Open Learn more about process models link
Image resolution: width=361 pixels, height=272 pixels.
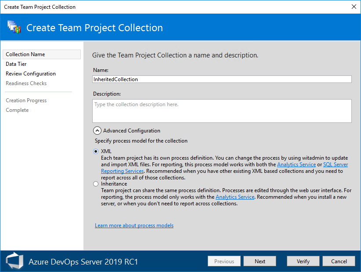coord(134,225)
